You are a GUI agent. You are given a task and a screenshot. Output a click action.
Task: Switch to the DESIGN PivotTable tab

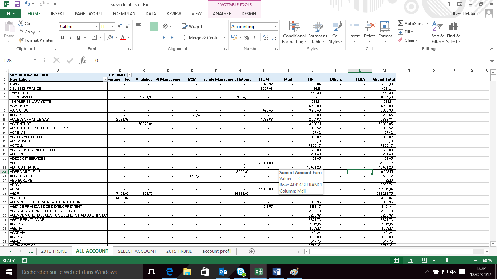[x=249, y=14]
